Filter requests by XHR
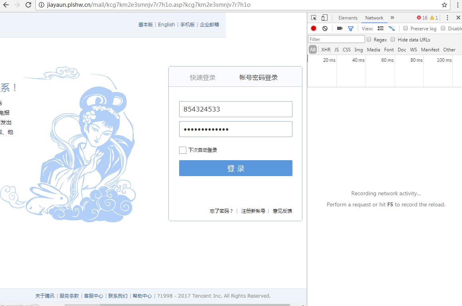 [x=326, y=50]
